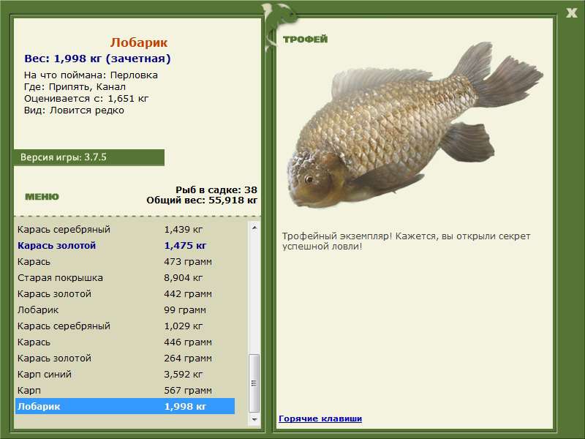Select Карась золотой 1,475 кг row
Image resolution: width=585 pixels, height=439 pixels.
(x=125, y=245)
